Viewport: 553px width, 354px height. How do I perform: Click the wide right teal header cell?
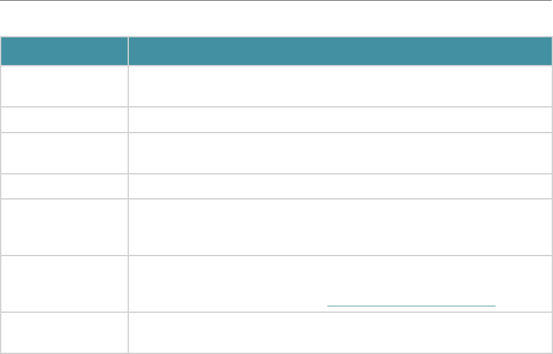(x=340, y=51)
